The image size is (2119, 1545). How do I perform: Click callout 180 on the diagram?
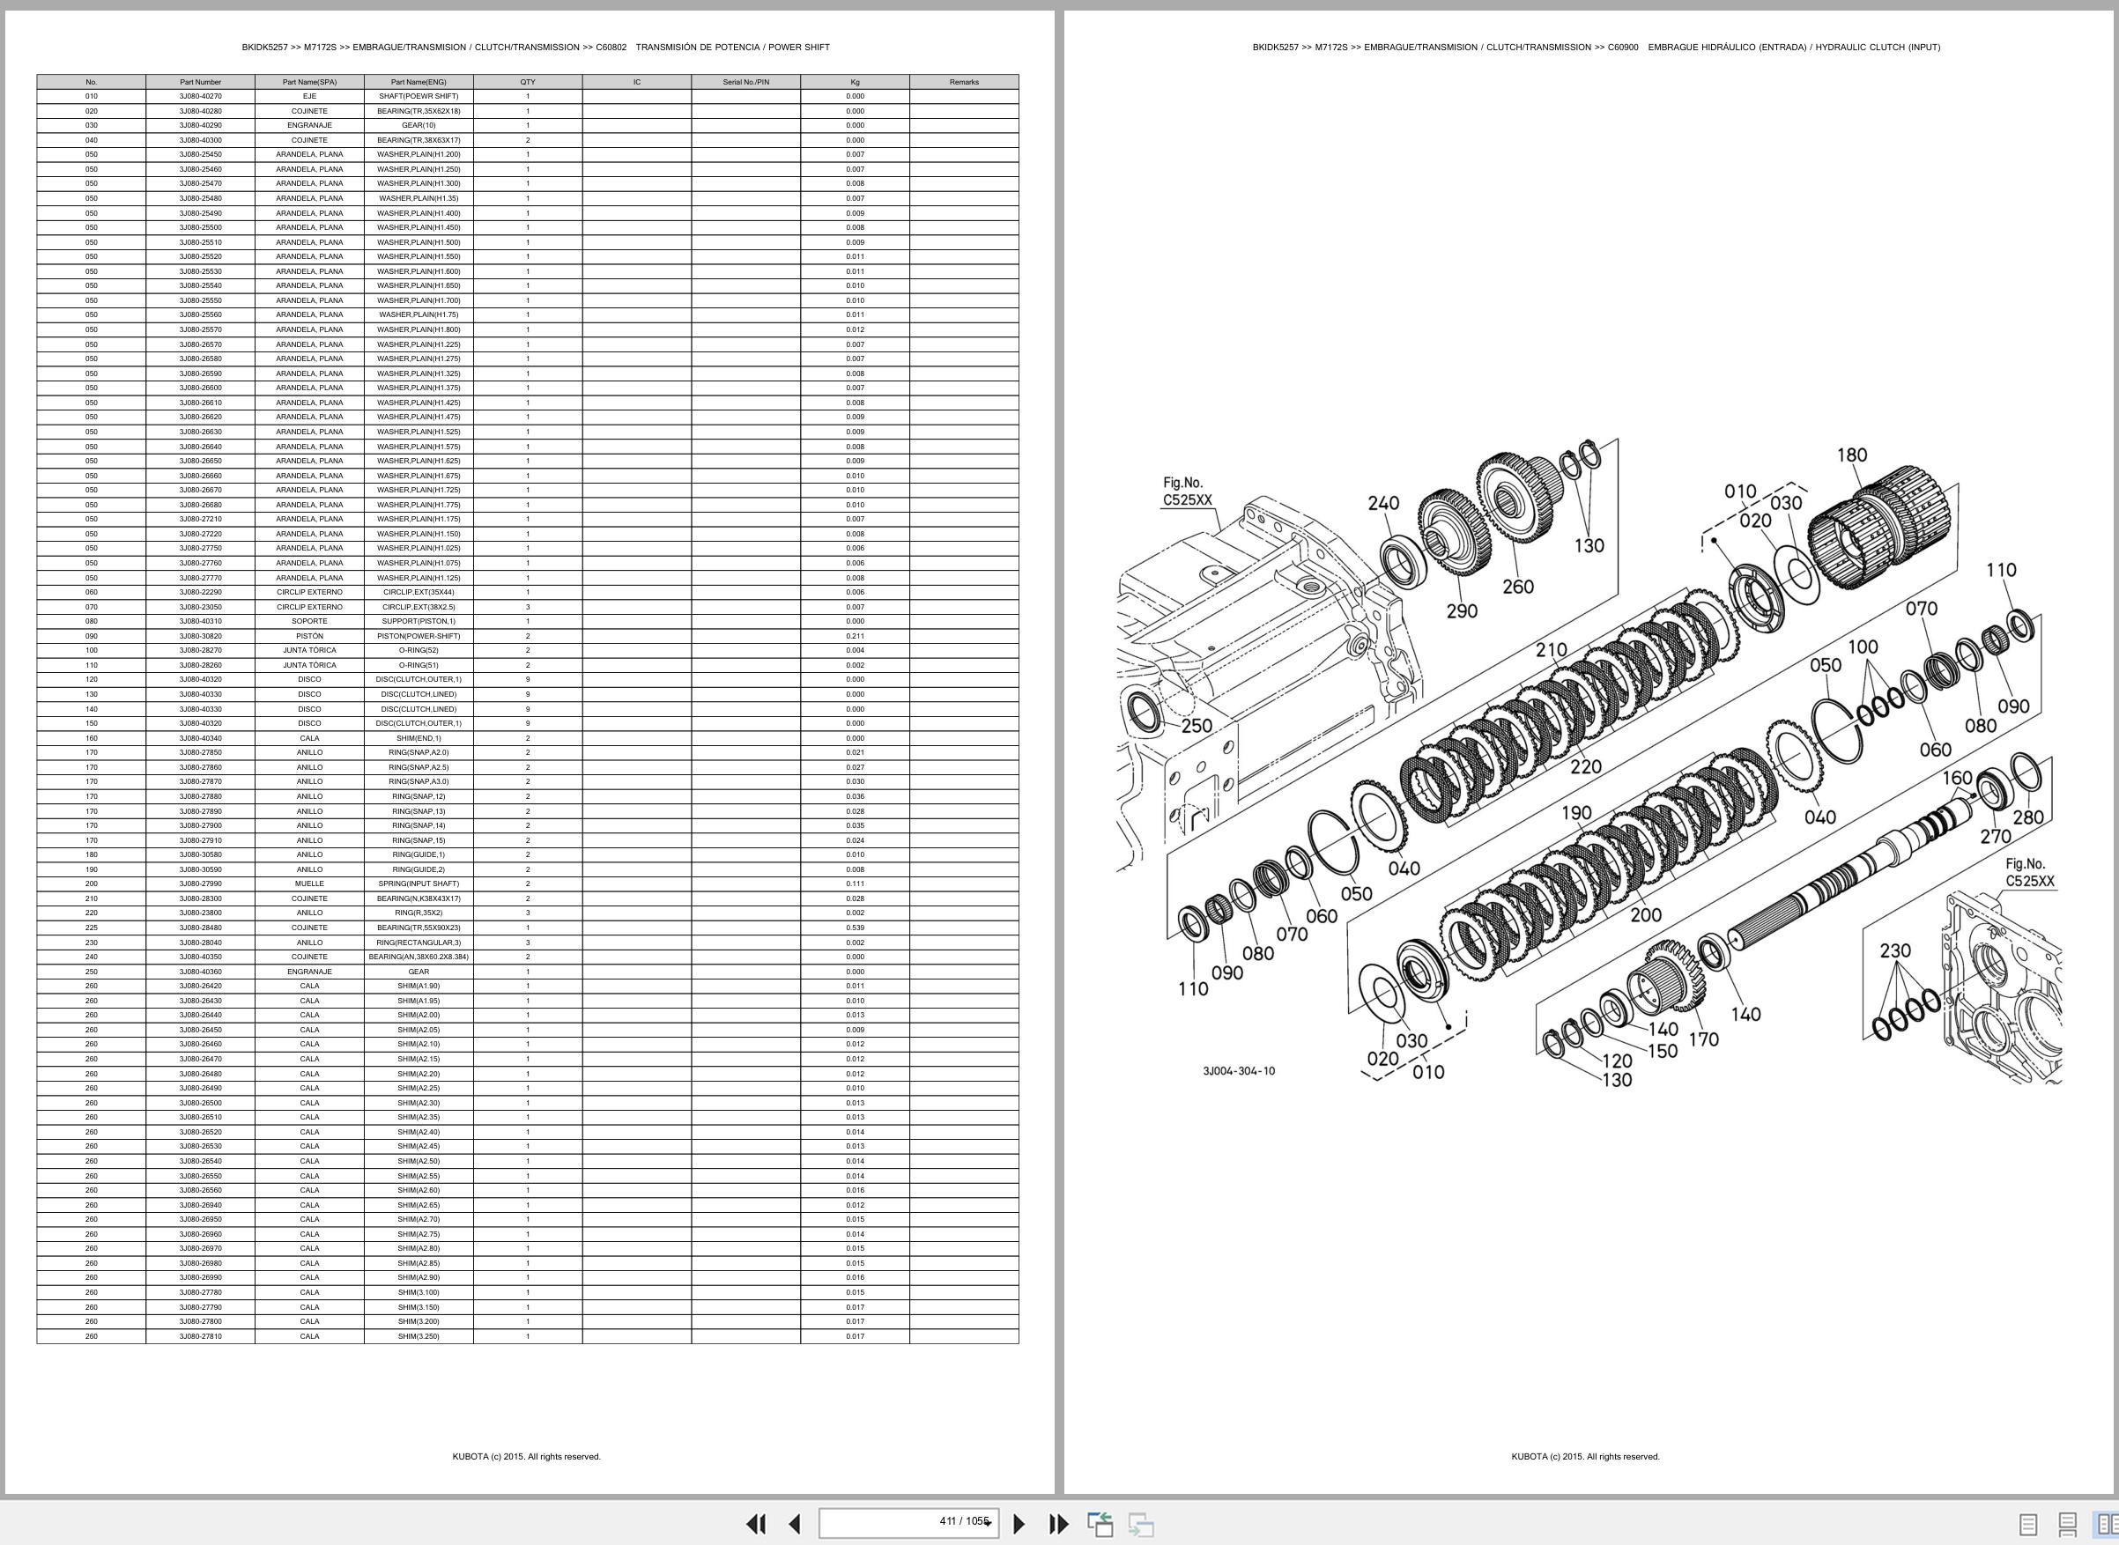[x=1851, y=455]
